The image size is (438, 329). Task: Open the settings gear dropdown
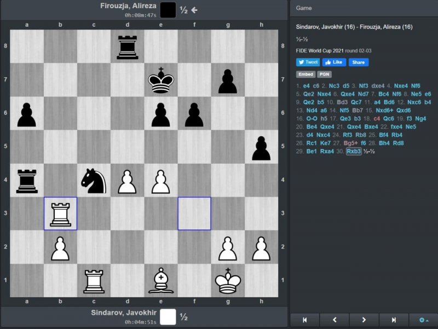tap(423, 320)
